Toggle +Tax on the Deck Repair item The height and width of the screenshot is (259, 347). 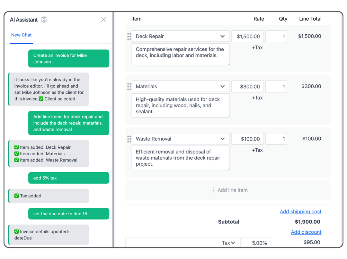(257, 47)
